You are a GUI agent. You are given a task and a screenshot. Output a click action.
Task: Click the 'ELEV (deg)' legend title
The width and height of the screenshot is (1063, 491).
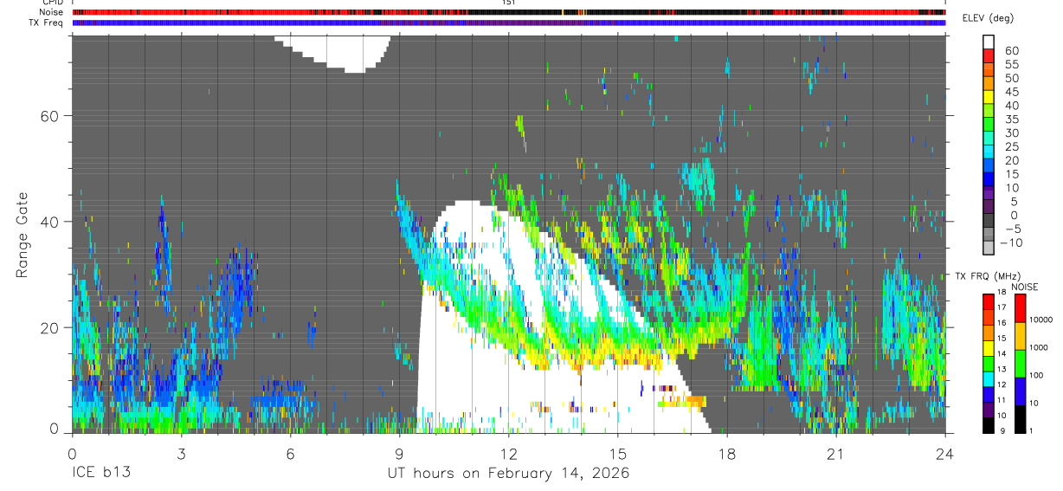[989, 18]
